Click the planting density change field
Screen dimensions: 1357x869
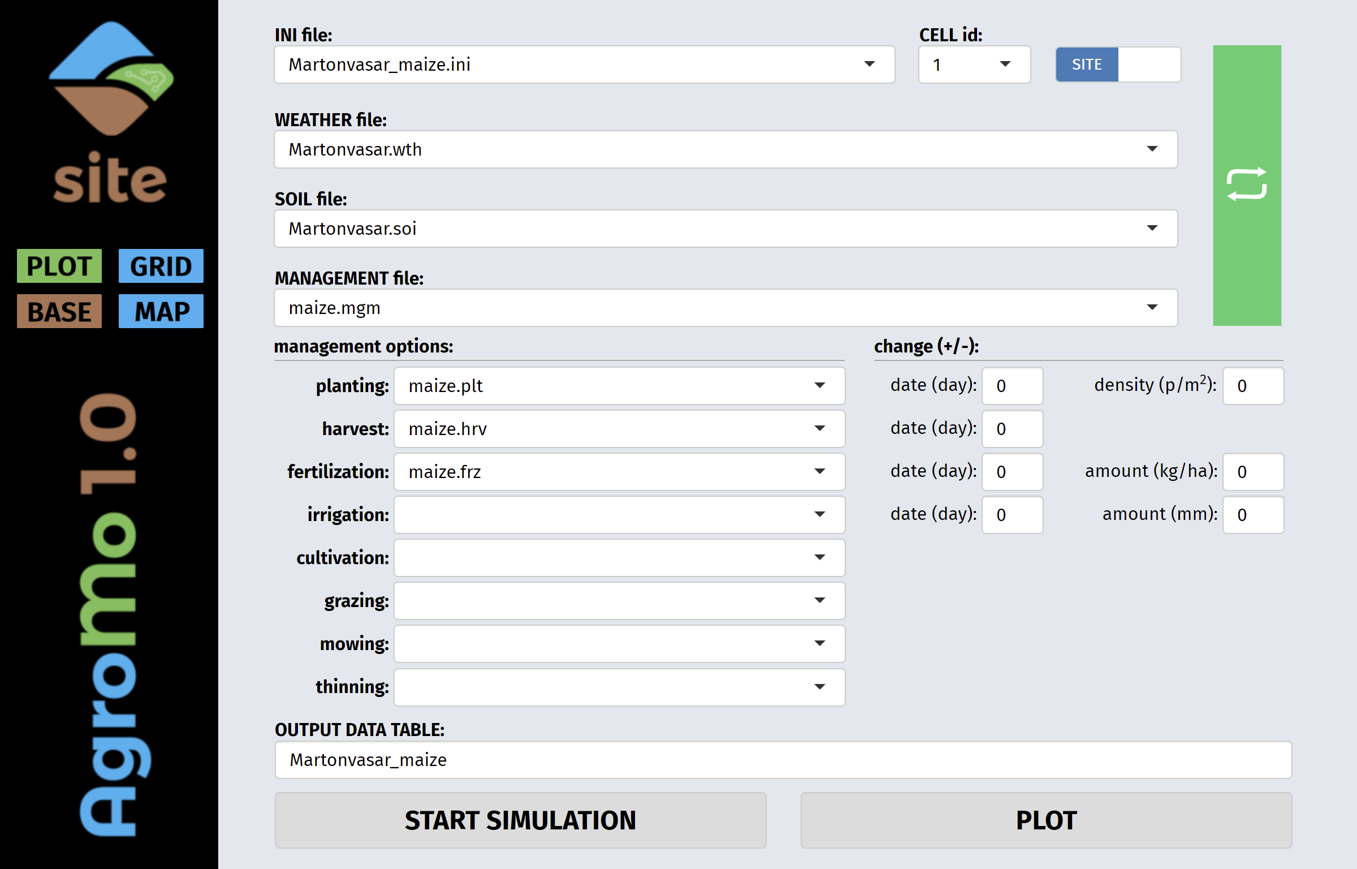1252,386
